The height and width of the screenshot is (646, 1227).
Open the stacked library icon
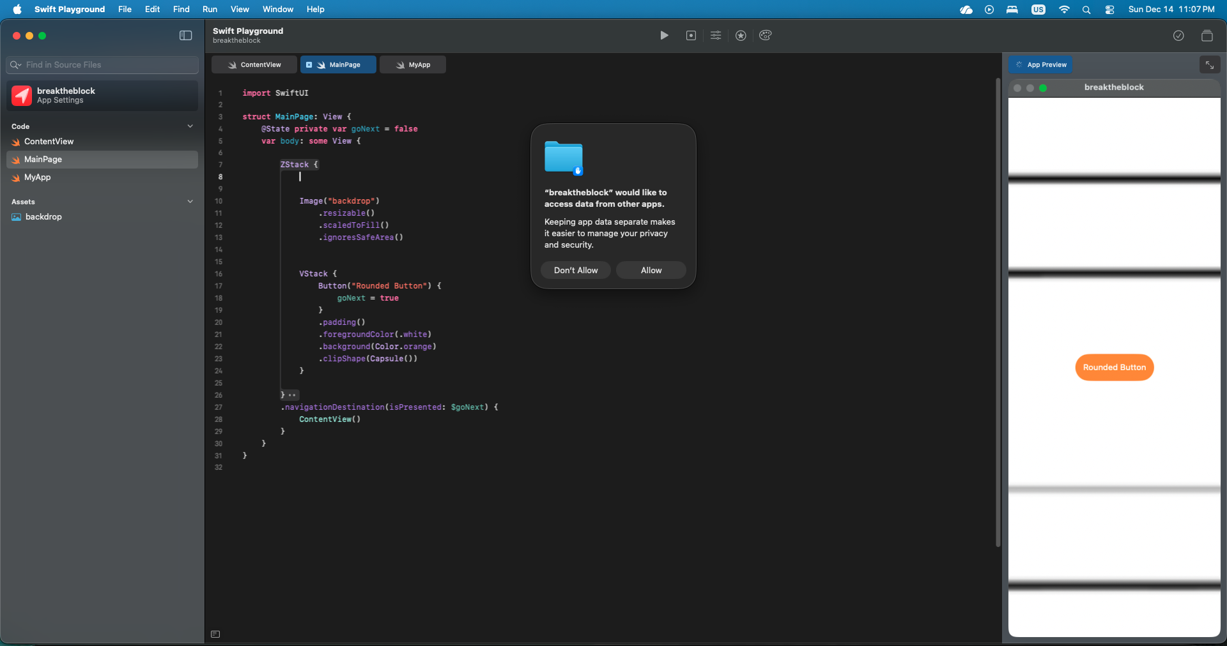coord(1207,36)
